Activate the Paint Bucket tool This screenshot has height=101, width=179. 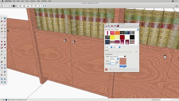tap(2, 21)
